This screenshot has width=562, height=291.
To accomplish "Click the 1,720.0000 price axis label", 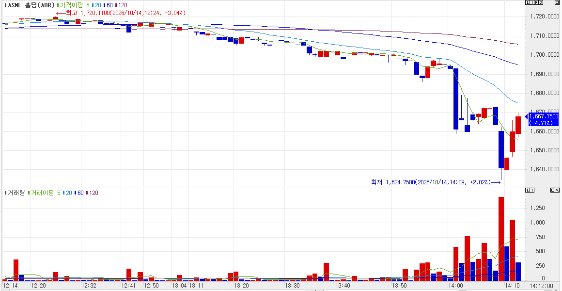I will 545,16.
